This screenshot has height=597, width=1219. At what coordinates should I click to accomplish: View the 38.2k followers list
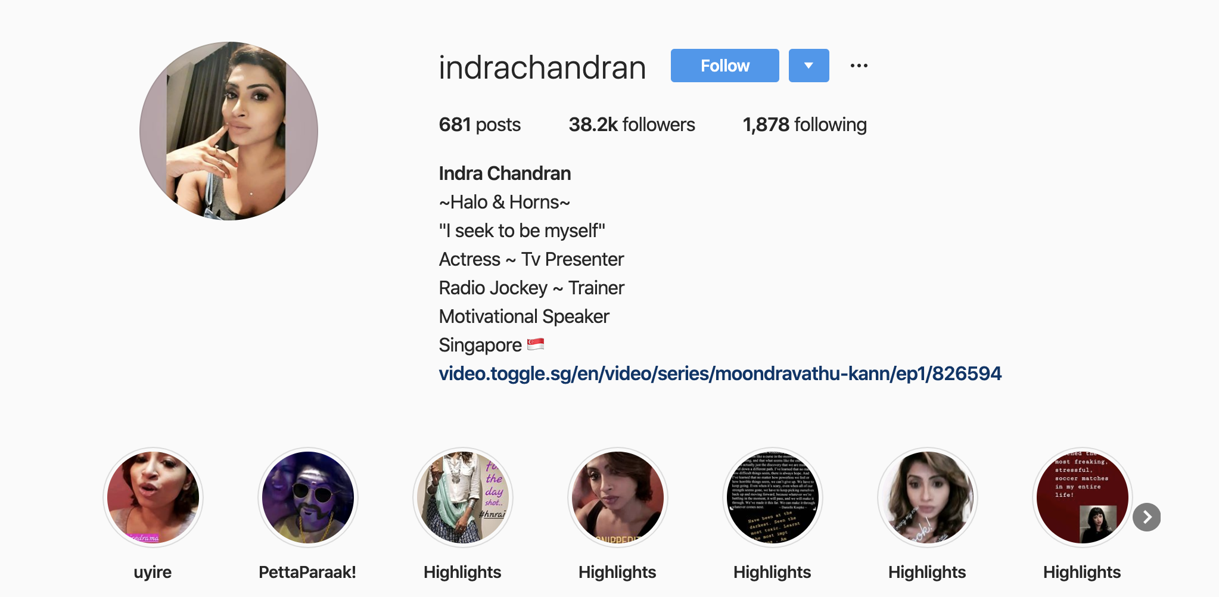coord(632,125)
